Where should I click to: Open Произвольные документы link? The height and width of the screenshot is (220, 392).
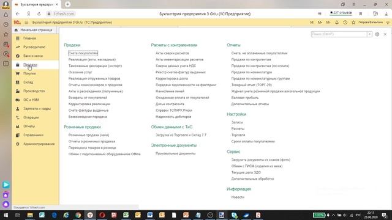(x=176, y=153)
